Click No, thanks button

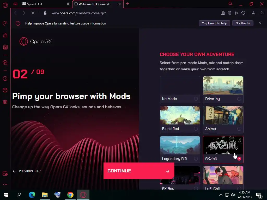(x=243, y=23)
